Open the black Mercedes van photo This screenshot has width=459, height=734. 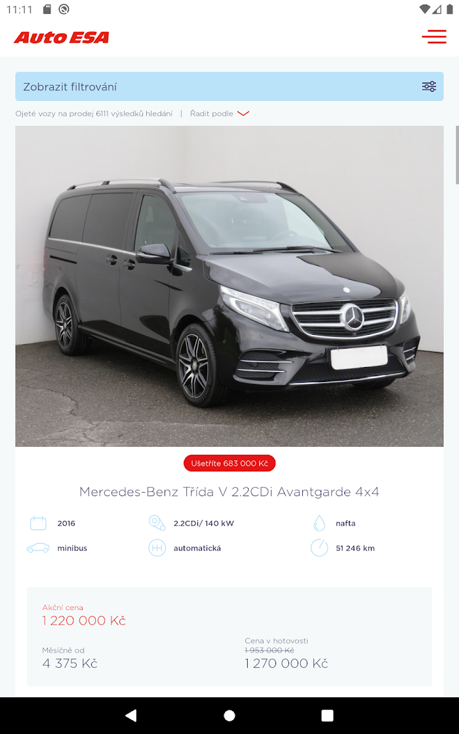229,286
